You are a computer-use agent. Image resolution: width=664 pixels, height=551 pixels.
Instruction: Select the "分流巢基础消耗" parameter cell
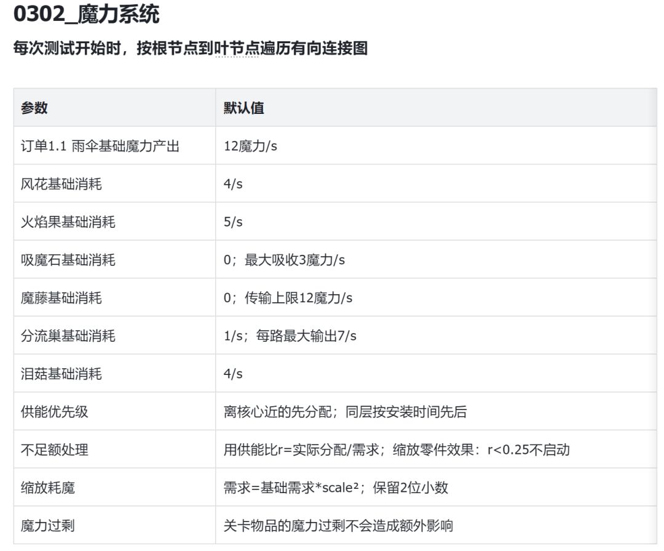click(x=114, y=336)
